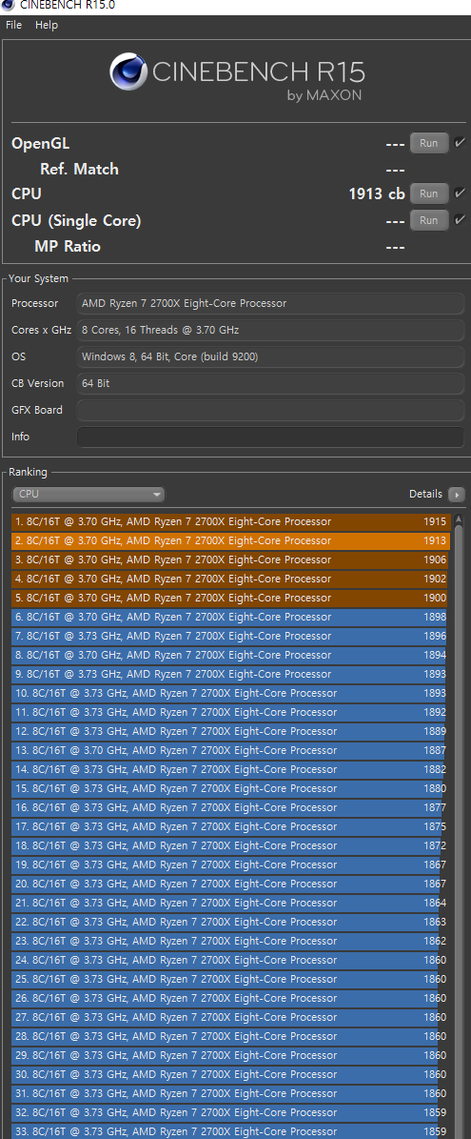
Task: Click the Cinebench title bar app icon
Action: 8,5
